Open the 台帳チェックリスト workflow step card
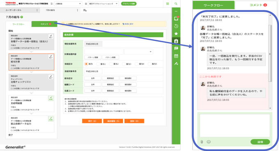Viewport: 279px width, 151px height. 31,82
